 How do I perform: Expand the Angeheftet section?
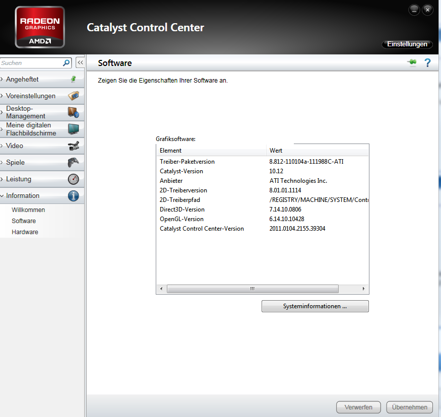42,79
